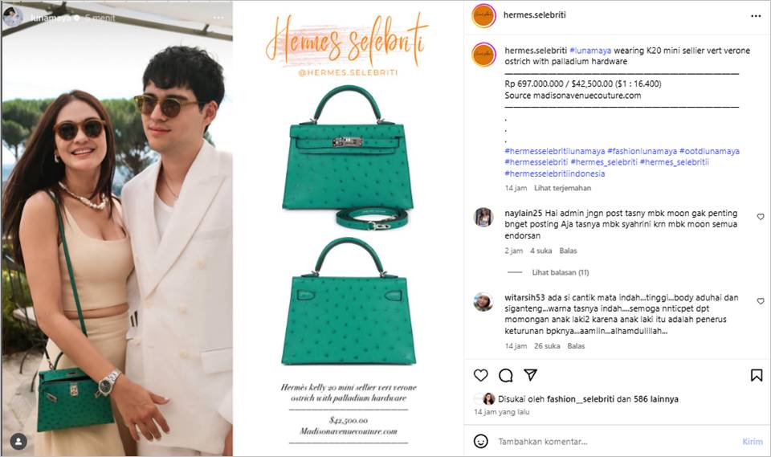Like the post with the heart icon
771x457 pixels.
(x=480, y=375)
